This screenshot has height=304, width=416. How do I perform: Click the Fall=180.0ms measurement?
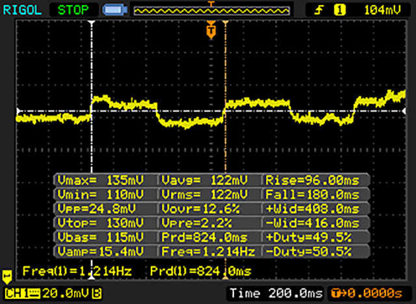point(312,194)
